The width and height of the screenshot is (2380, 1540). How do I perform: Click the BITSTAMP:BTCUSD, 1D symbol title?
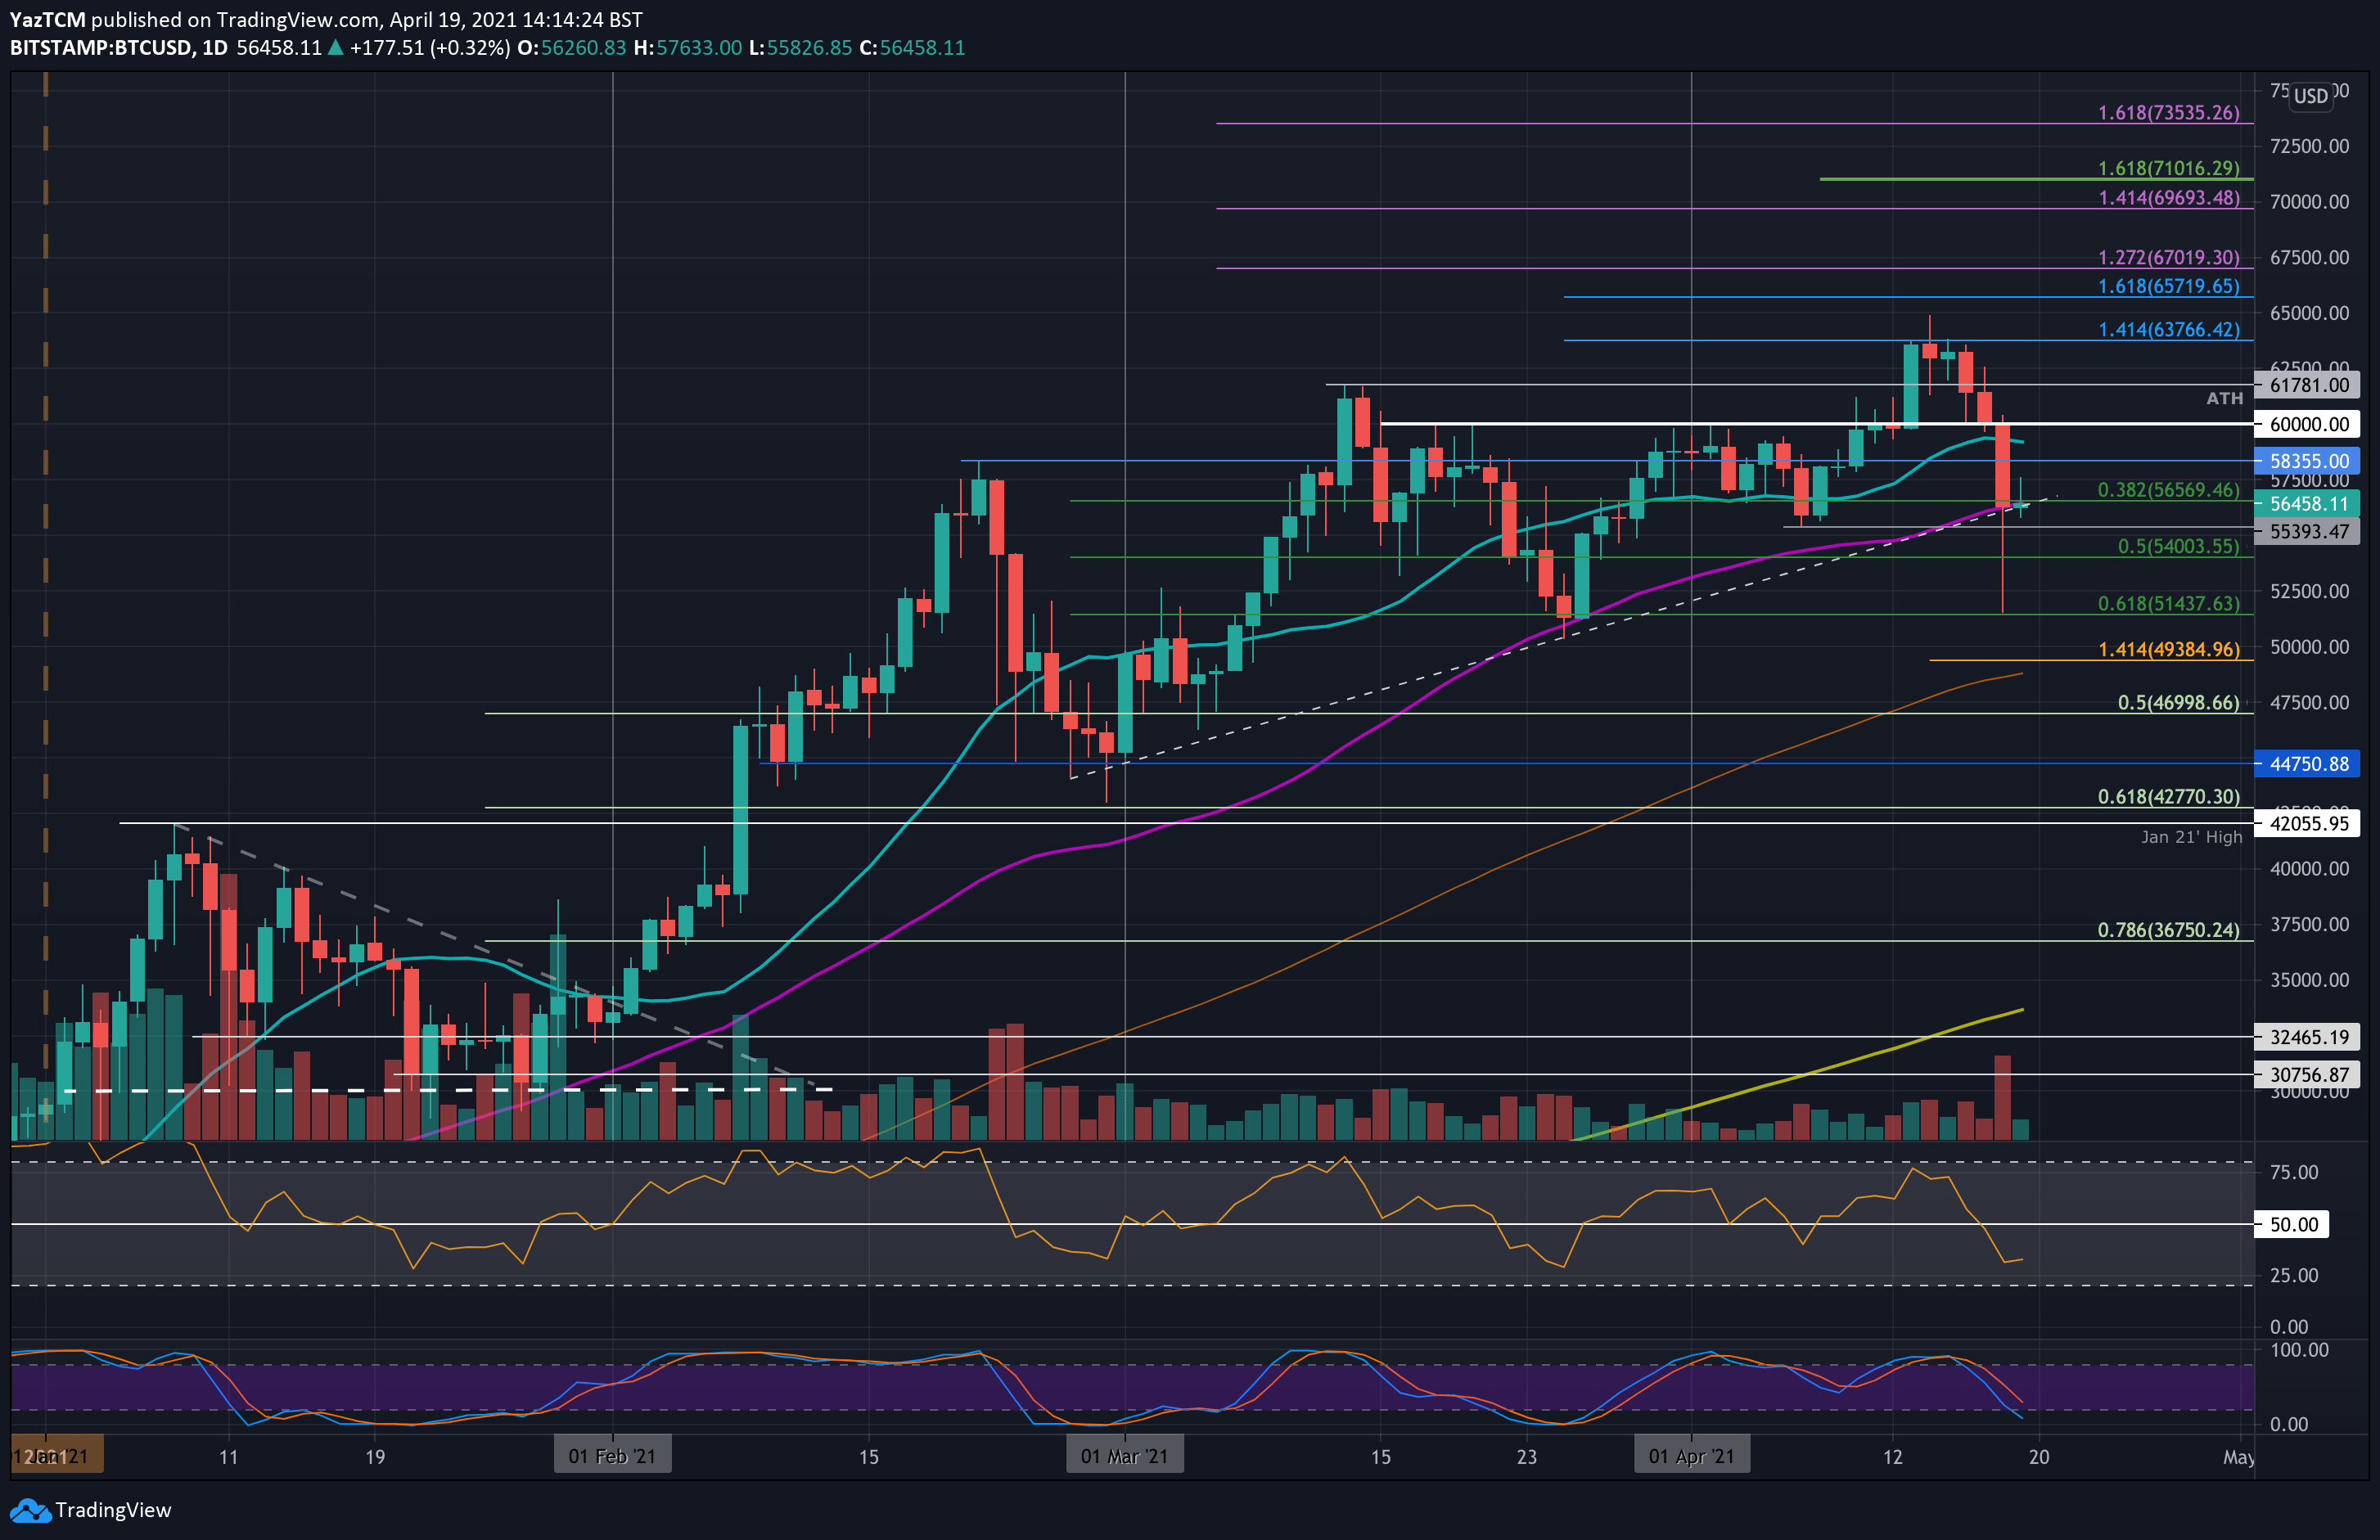(119, 48)
